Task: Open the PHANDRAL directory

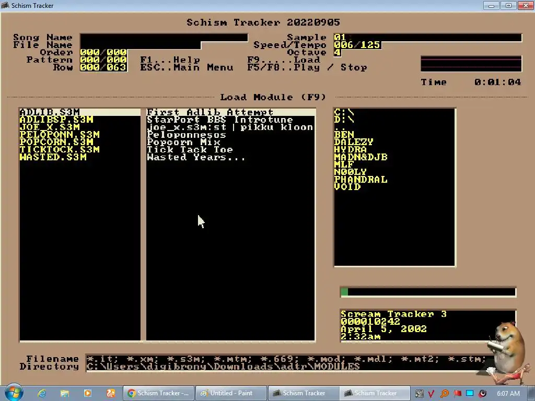Action: pos(360,180)
